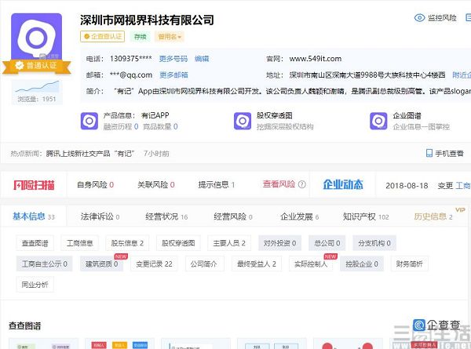The width and height of the screenshot is (471, 349).
Task: Click the 编辑 link beside phone
Action: click(x=202, y=59)
